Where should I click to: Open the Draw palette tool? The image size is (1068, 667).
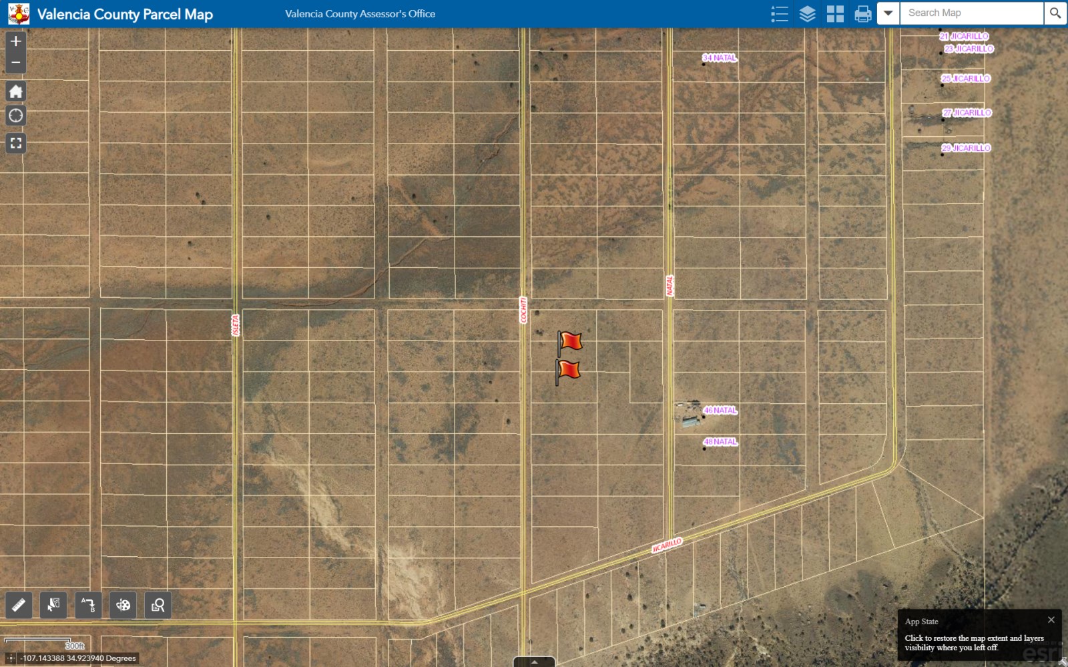point(123,605)
